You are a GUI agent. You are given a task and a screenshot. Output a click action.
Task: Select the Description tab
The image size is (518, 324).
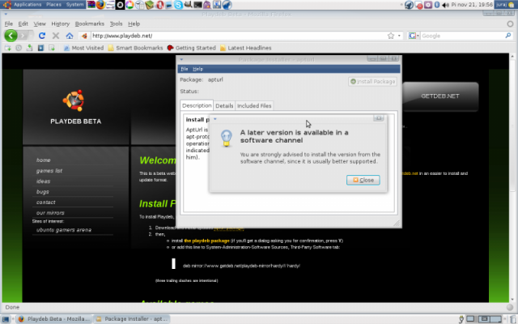pos(197,105)
